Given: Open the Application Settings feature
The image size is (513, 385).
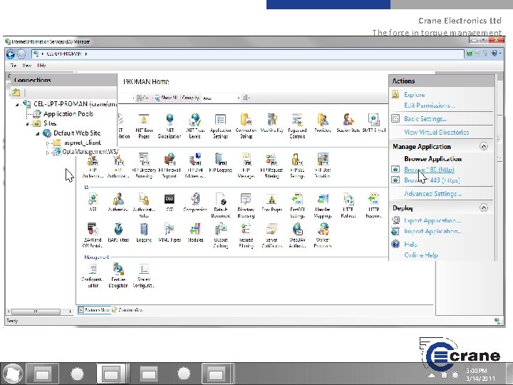Looking at the screenshot, I should pos(220,126).
